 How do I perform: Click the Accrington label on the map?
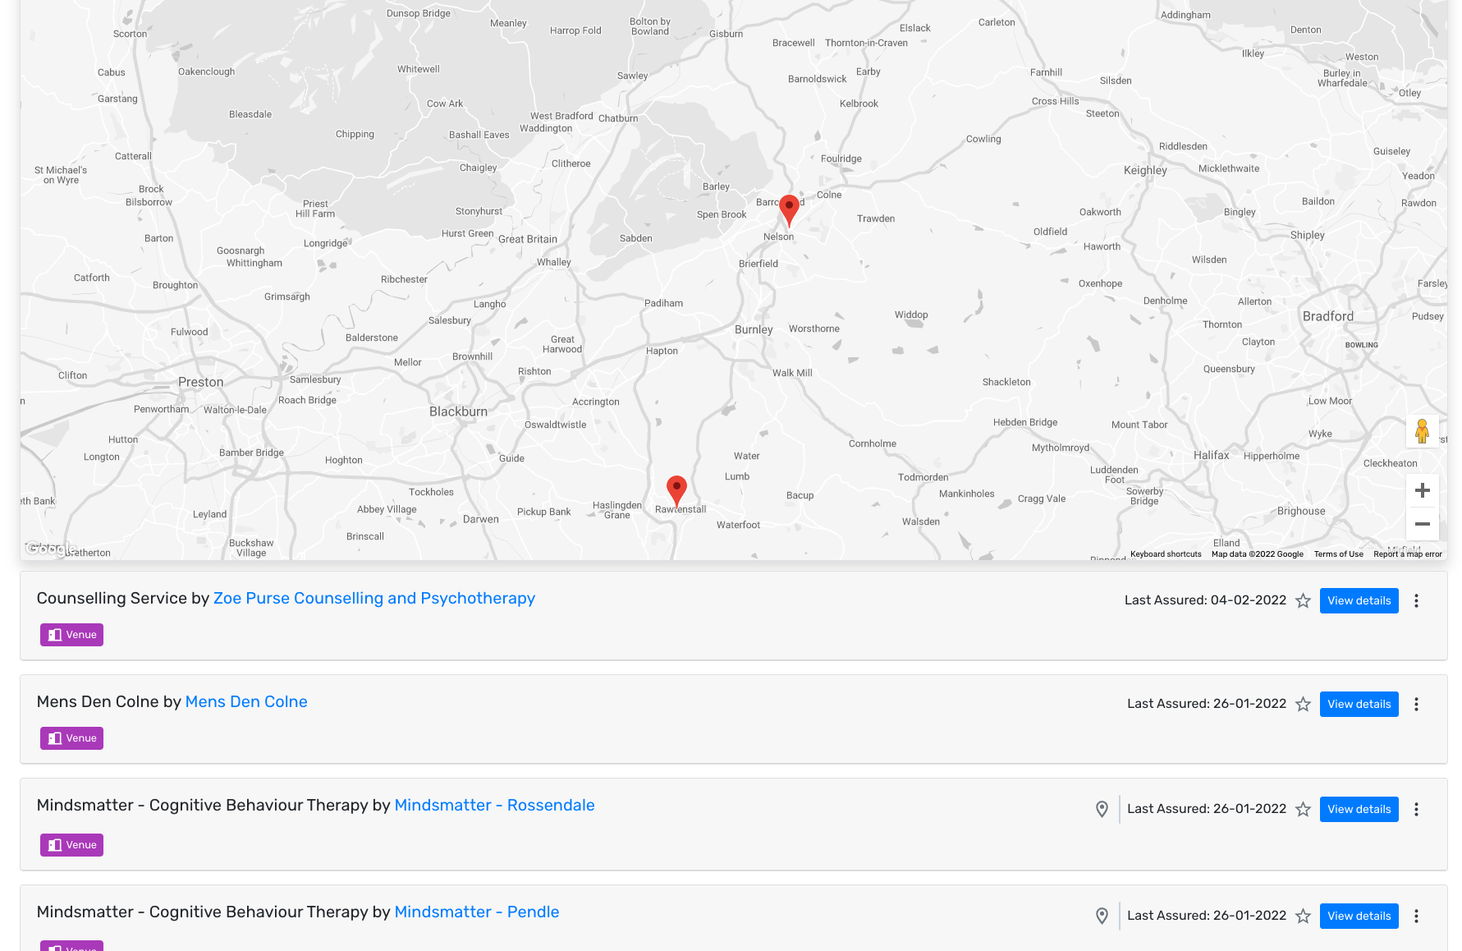coord(595,402)
